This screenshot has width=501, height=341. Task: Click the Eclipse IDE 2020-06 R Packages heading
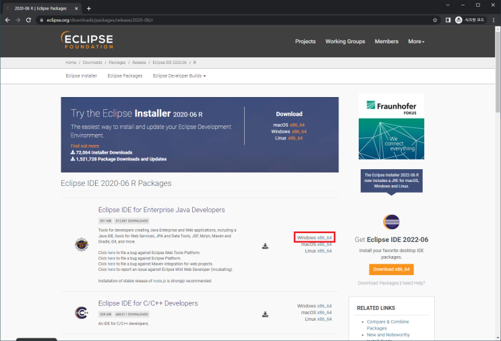[x=116, y=183]
